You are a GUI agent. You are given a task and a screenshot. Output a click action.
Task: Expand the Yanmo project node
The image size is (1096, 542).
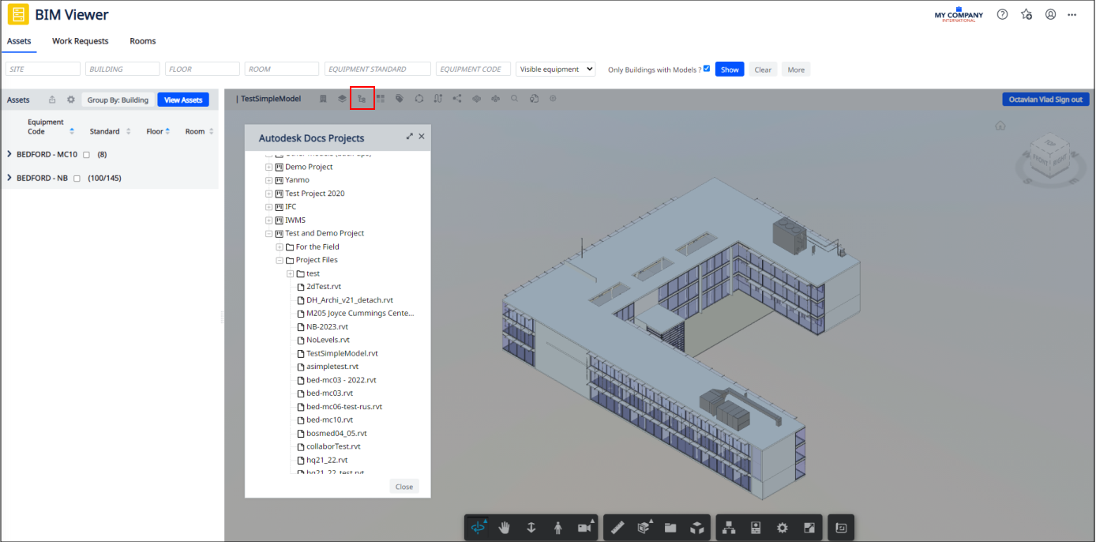[x=269, y=180]
